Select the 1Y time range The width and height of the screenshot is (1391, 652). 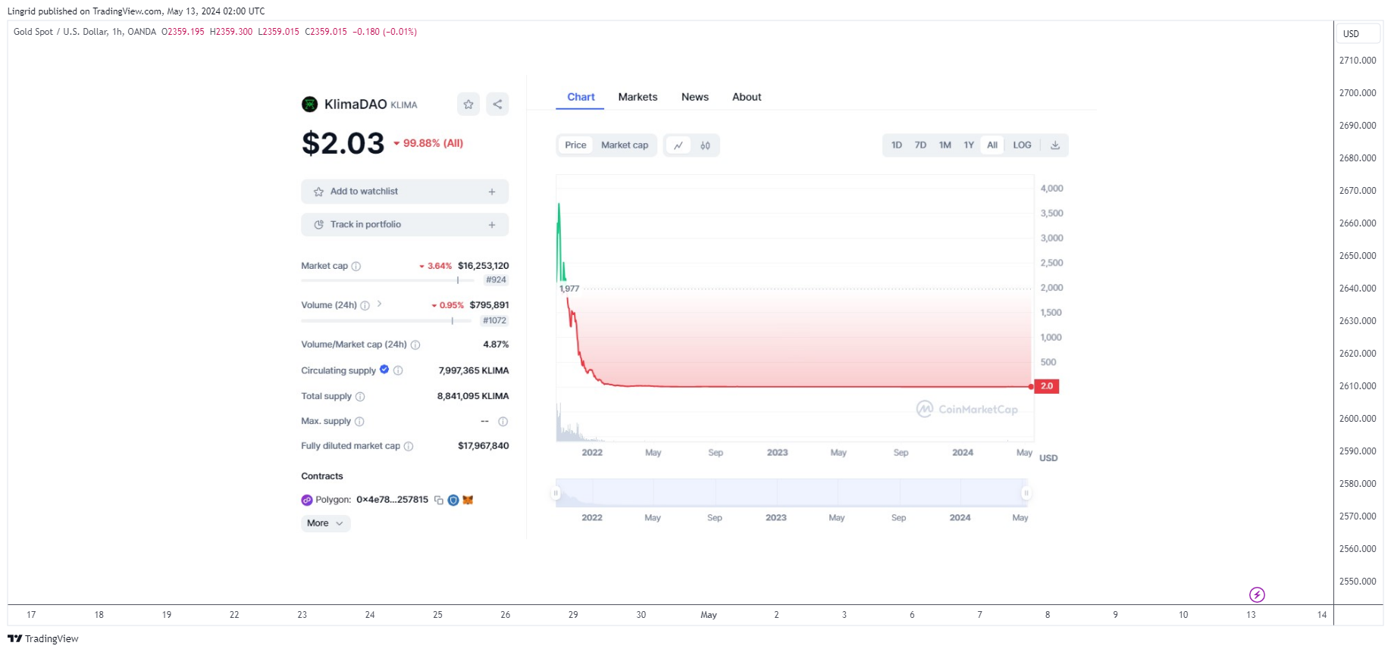[969, 145]
